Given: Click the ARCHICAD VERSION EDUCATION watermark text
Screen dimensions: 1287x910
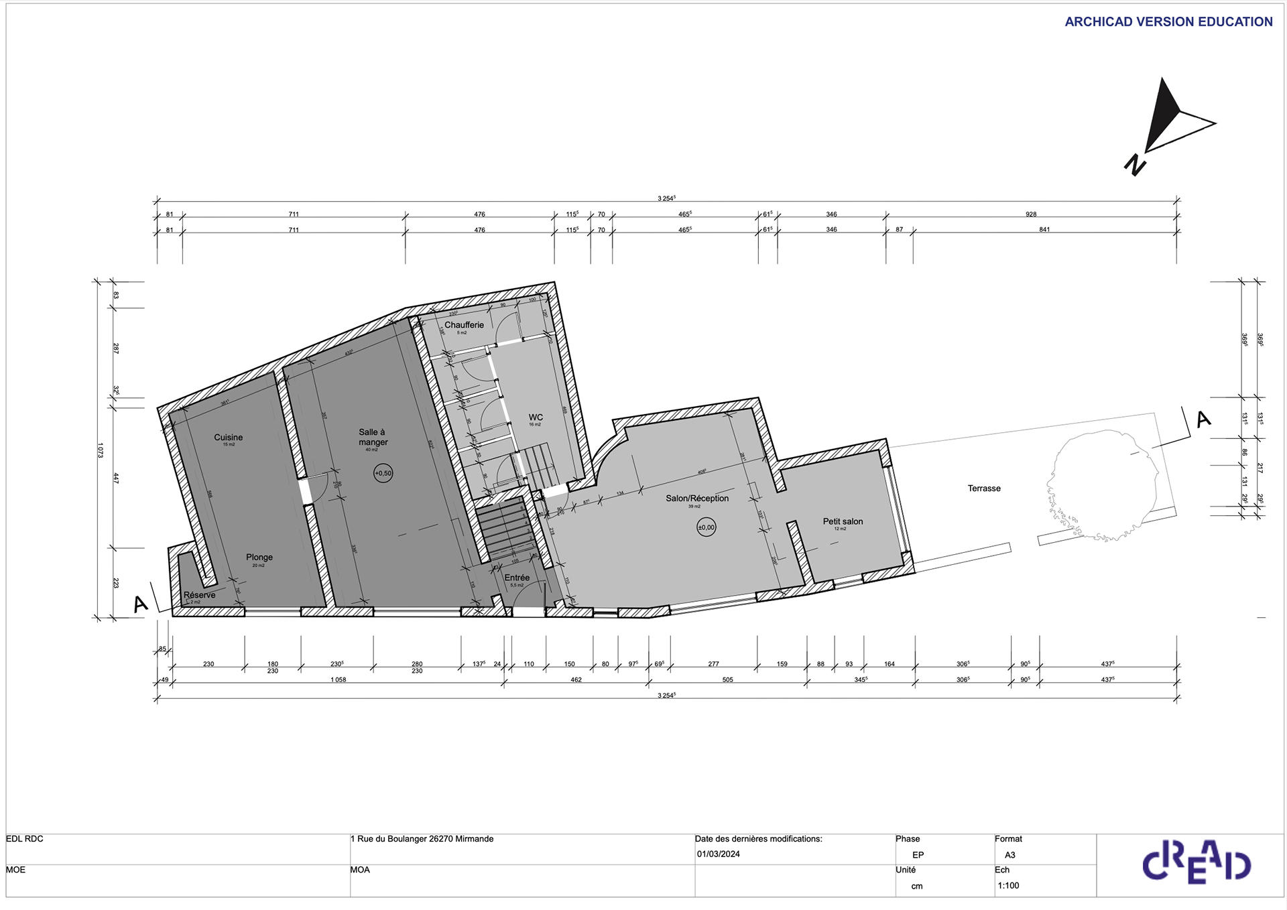Looking at the screenshot, I should [1168, 22].
